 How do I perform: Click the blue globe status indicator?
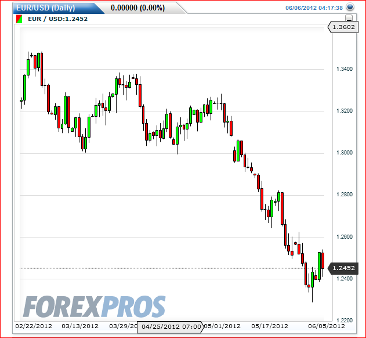click(350, 7)
